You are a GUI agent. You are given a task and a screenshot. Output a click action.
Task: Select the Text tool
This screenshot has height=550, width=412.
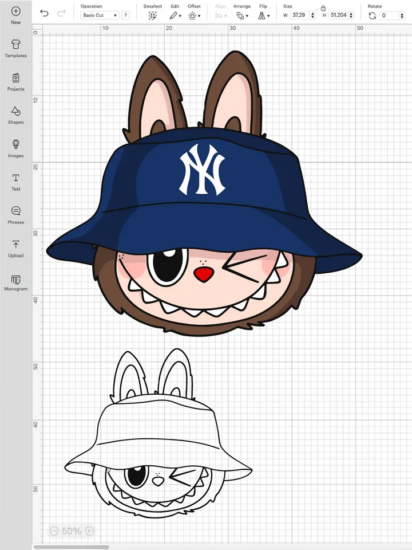15,181
